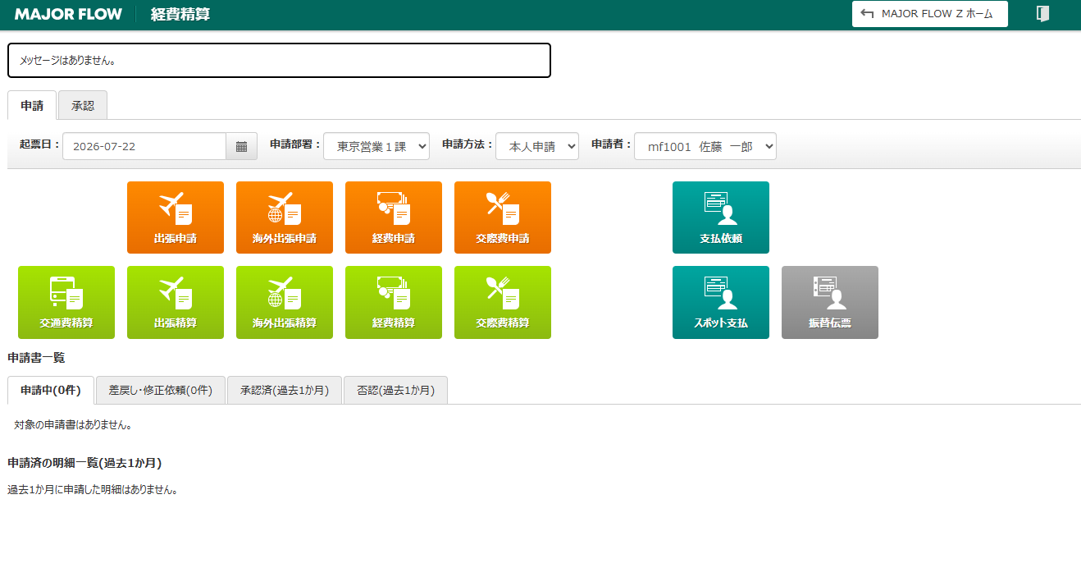Open the 振替伝票 gray tile
Screen dimensions: 1081x577
point(830,302)
